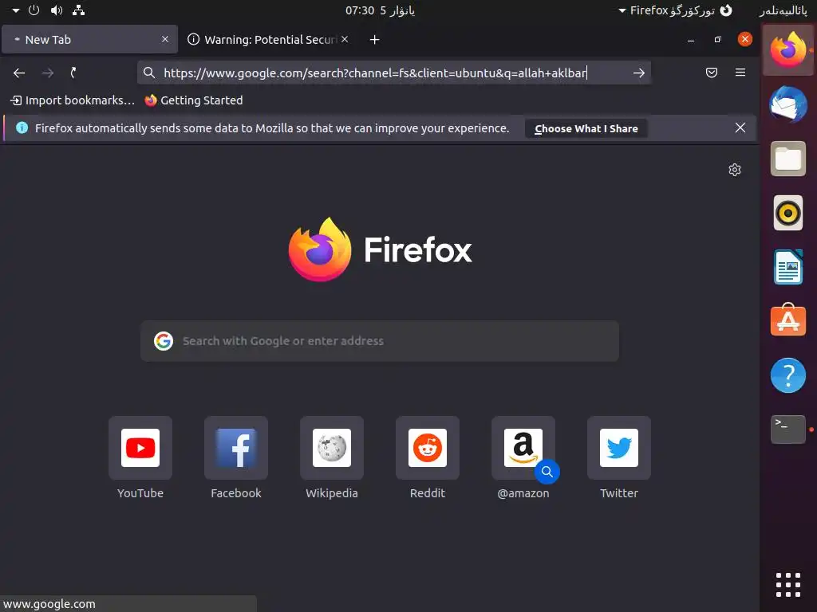The width and height of the screenshot is (817, 612).
Task: Open Ubuntu Software from dock
Action: click(x=787, y=320)
